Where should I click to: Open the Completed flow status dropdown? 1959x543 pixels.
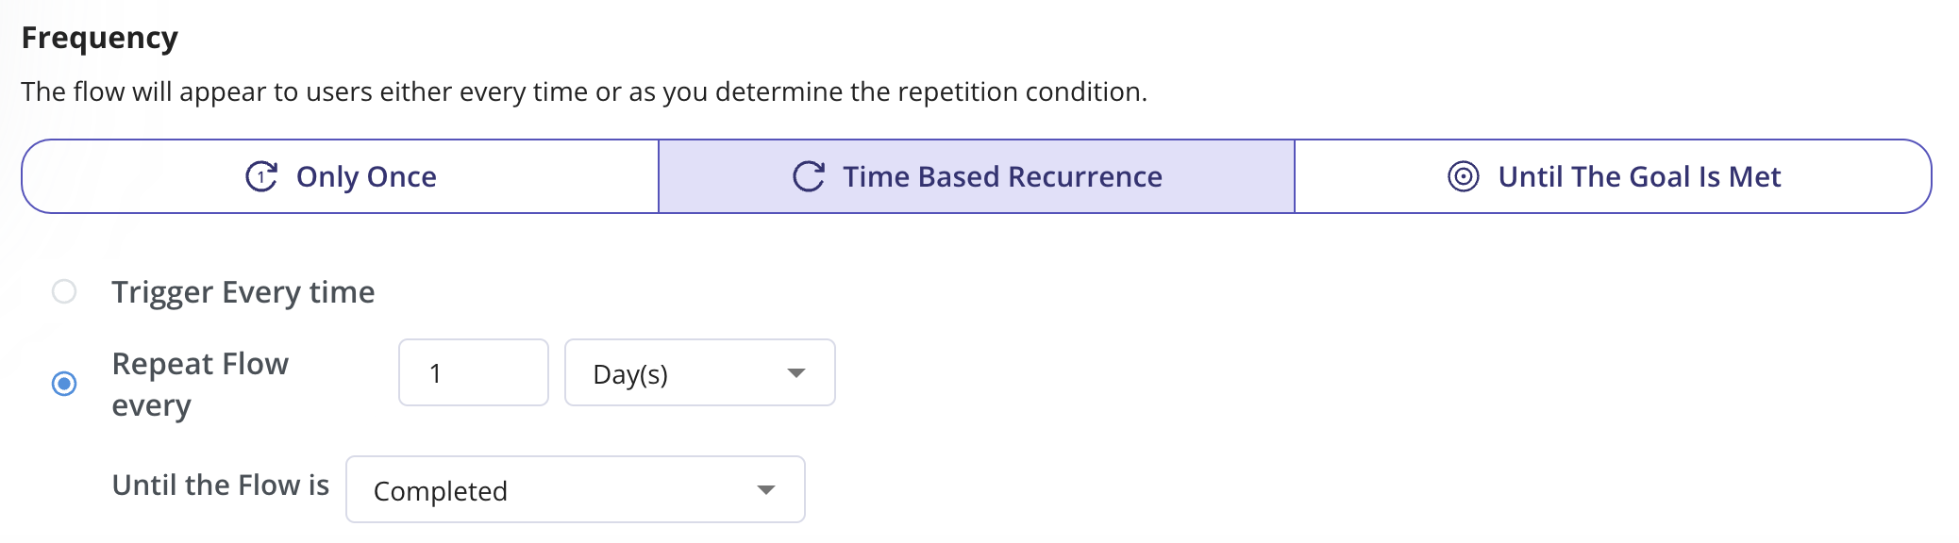576,489
